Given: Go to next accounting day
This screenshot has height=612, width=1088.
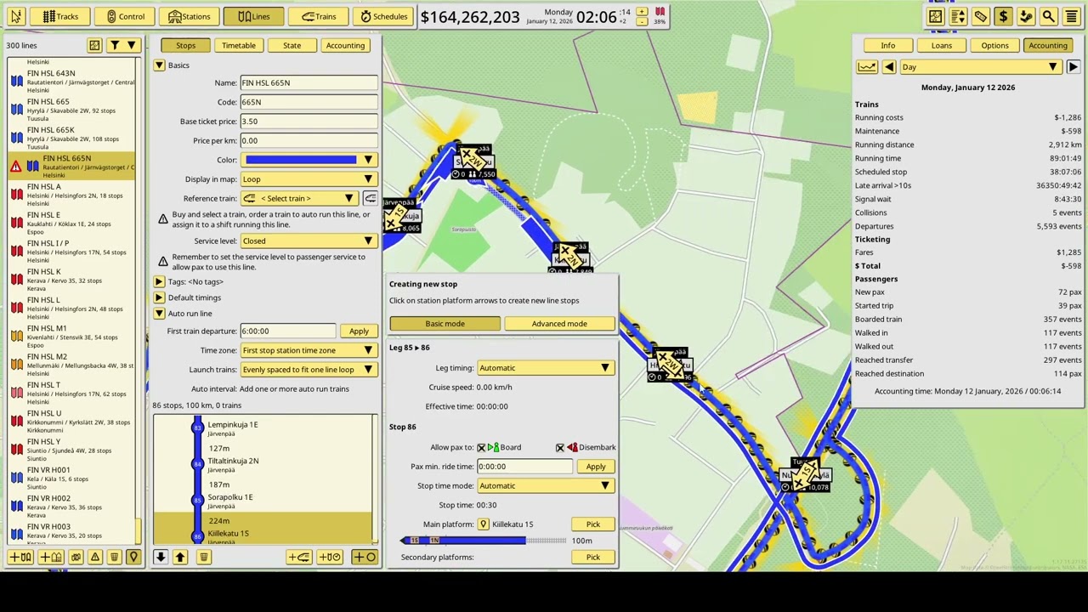Looking at the screenshot, I should coord(1073,67).
